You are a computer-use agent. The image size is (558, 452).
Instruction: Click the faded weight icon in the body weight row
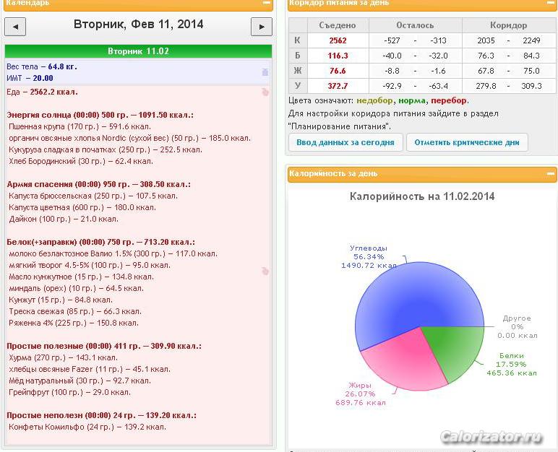265,72
